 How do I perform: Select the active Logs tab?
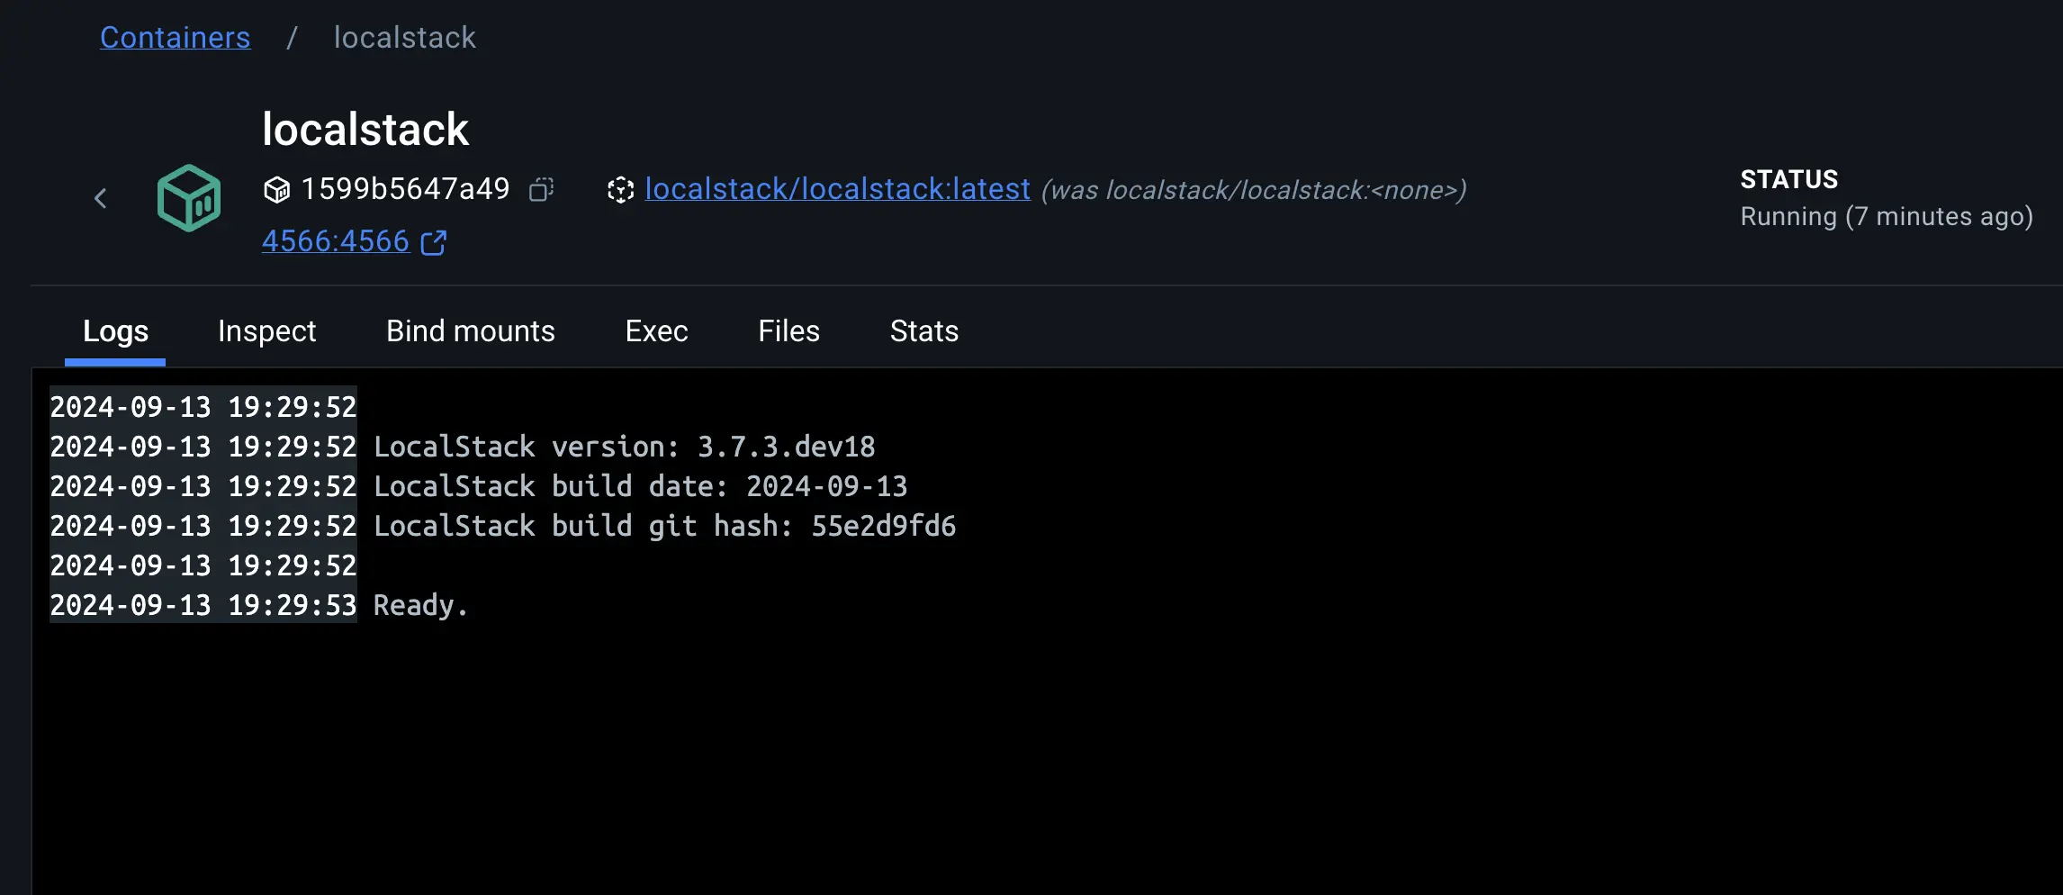[x=115, y=331]
